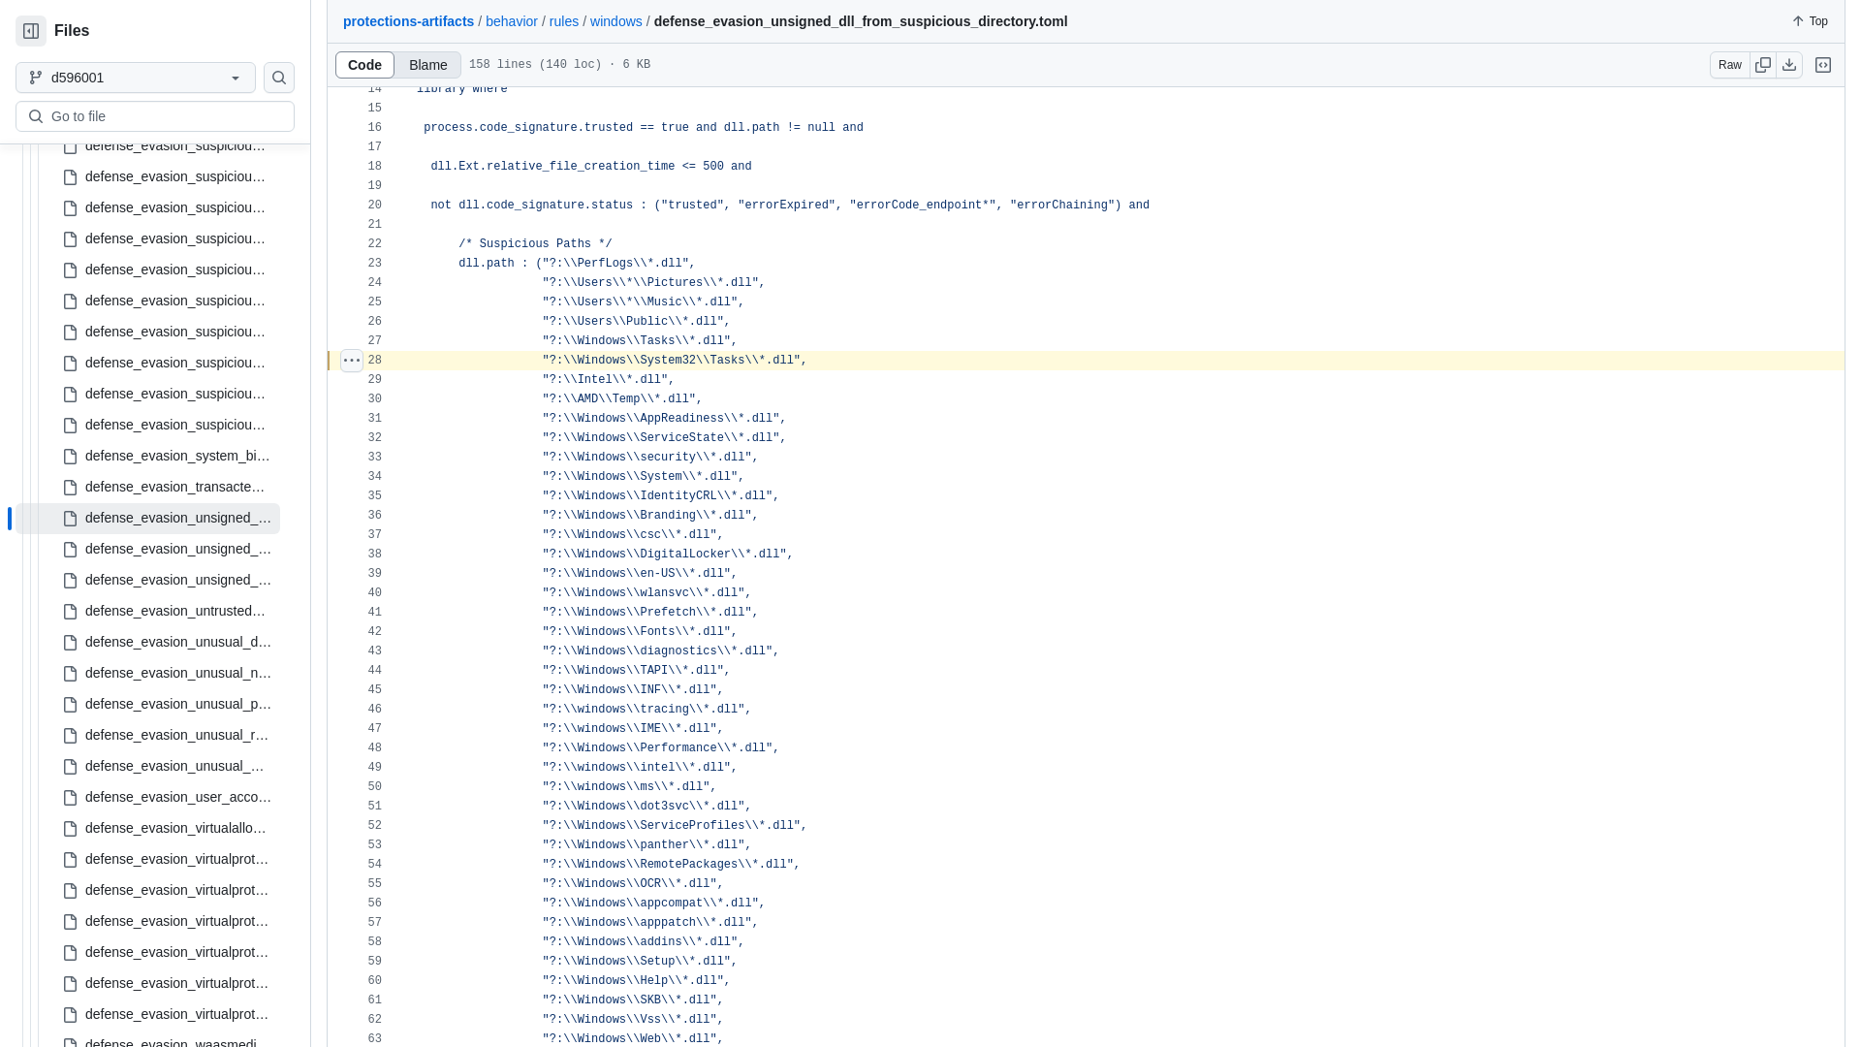
Task: Open the Raw file view
Action: tap(1730, 65)
